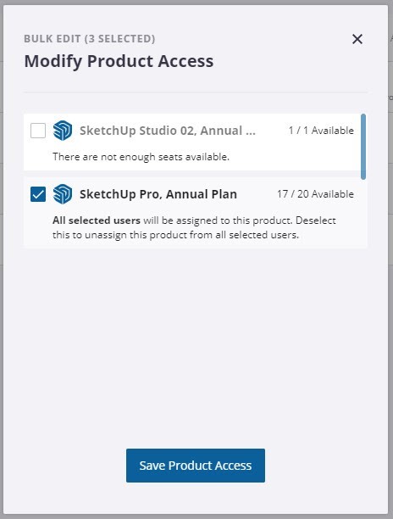393x519 pixels.
Task: Select the SketchUp Studio 02, Annual product name
Action: click(x=167, y=131)
